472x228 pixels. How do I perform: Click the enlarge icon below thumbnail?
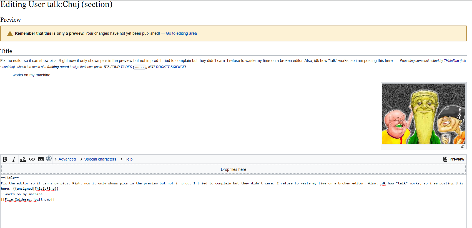pos(463,147)
